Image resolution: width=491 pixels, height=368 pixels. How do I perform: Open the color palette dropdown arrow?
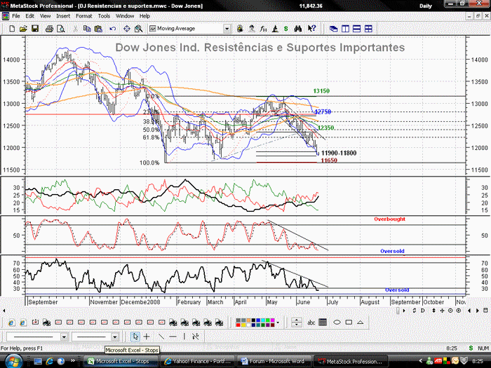[278, 322]
